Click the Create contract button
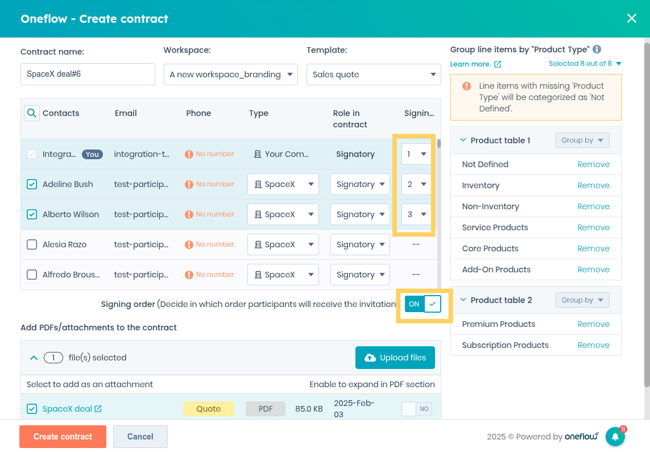This screenshot has width=650, height=452. coord(63,437)
